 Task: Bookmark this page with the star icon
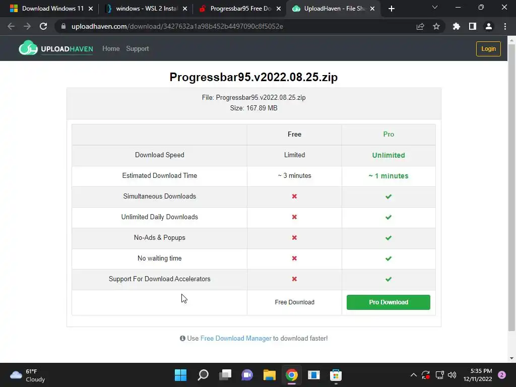[436, 26]
